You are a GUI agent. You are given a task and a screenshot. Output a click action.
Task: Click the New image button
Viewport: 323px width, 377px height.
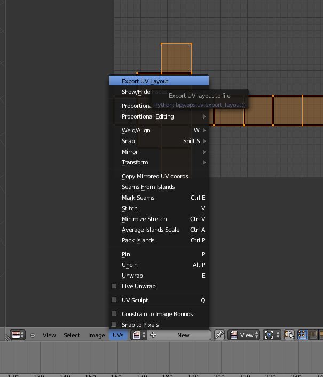183,335
